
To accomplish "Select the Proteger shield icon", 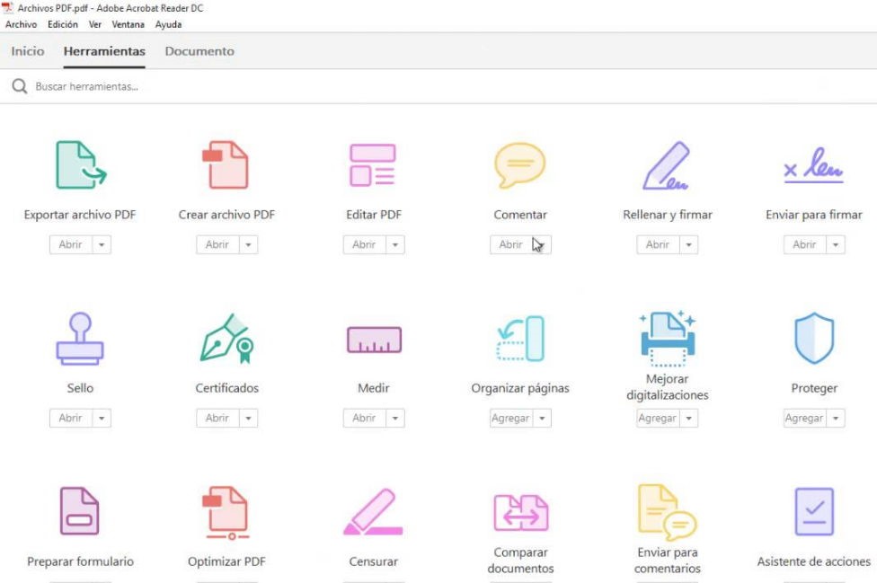I will (x=814, y=338).
